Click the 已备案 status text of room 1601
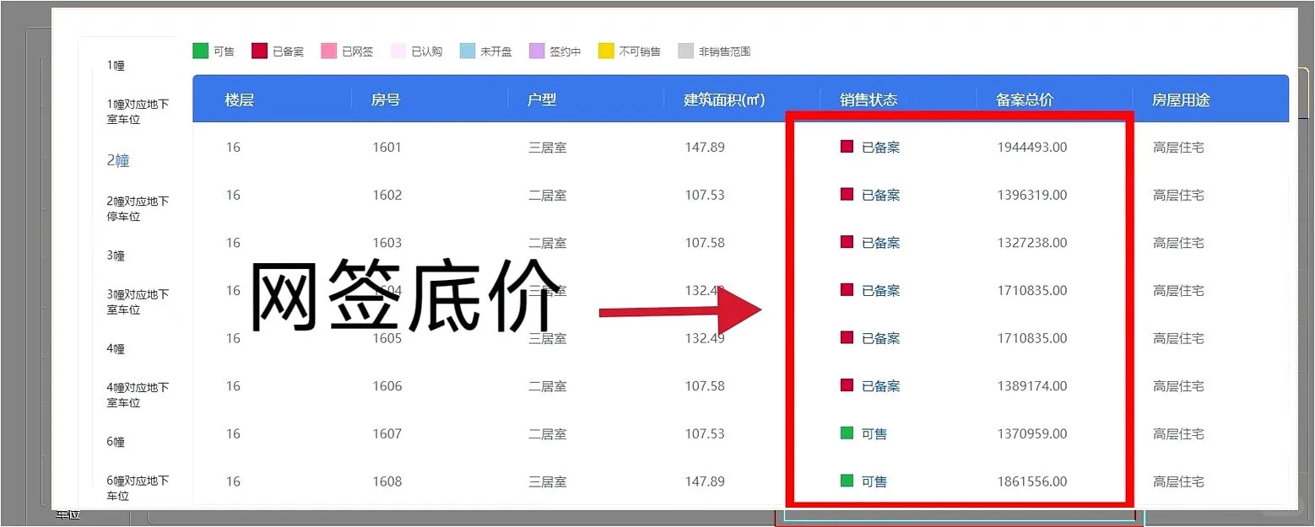This screenshot has height=527, width=1315. tap(880, 148)
